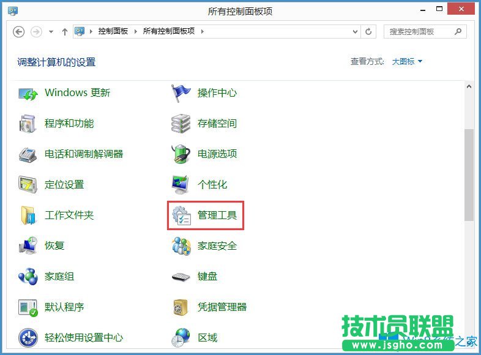Open the 默认程序 icon
The image size is (481, 355).
[x=28, y=308]
